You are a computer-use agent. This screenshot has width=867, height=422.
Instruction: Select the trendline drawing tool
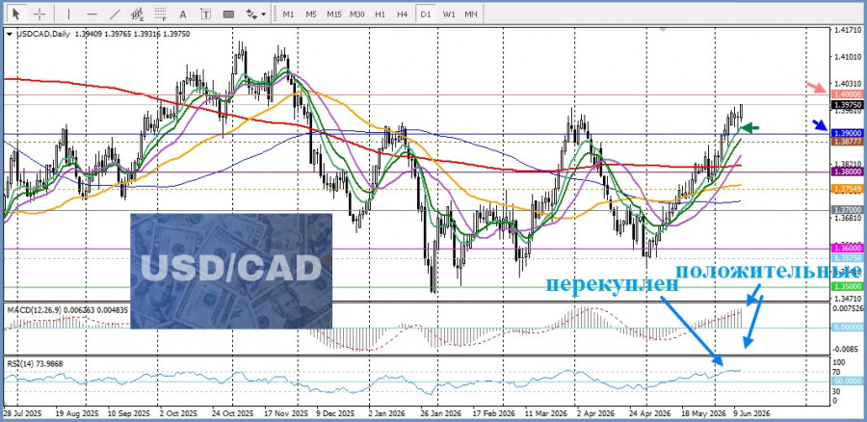(115, 13)
